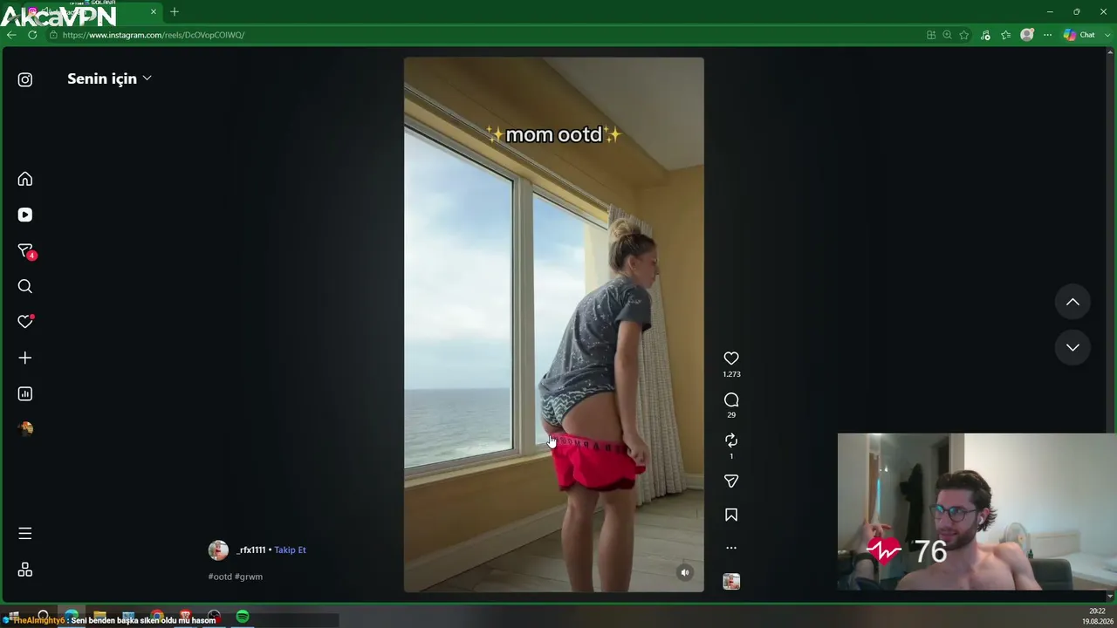Open the browser's app install icon

point(931,35)
